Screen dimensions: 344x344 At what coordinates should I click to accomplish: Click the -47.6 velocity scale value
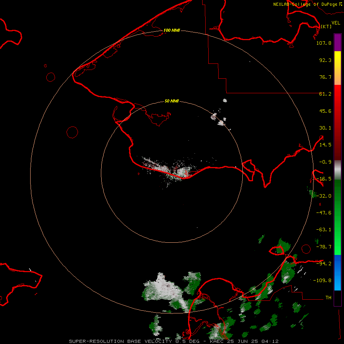(324, 213)
